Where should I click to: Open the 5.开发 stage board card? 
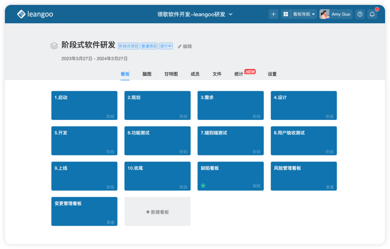coord(84,140)
